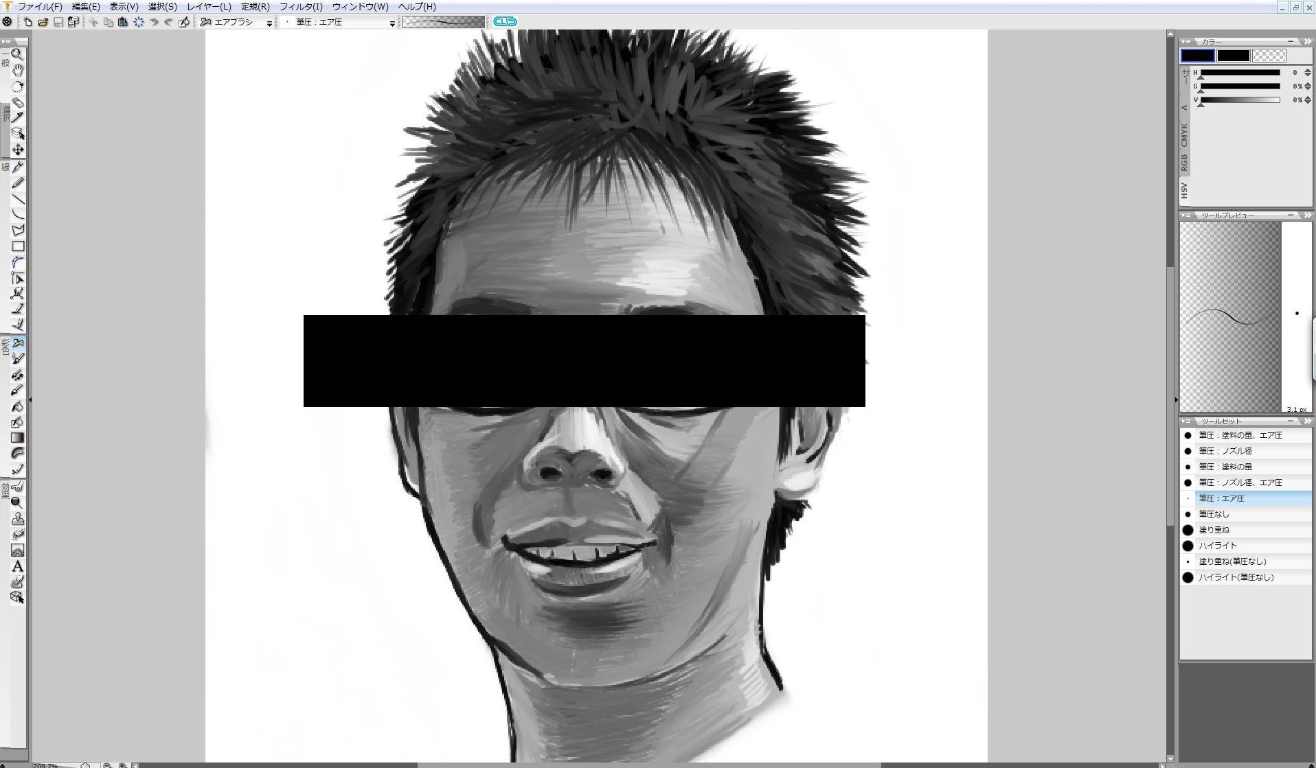Viewport: 1316px width, 768px height.
Task: Open the CLIP service button
Action: (505, 22)
